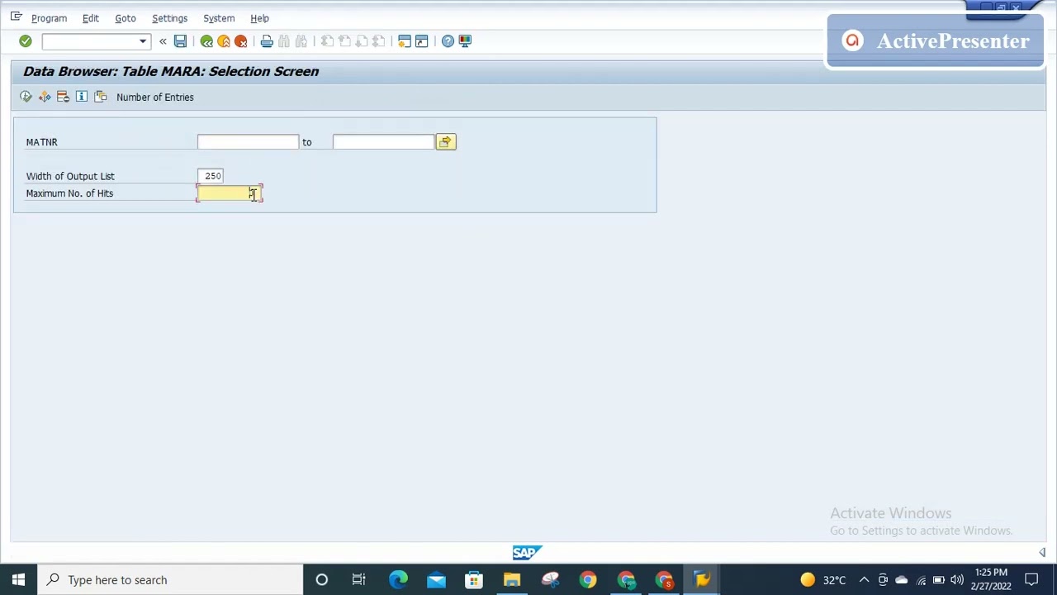Viewport: 1057px width, 595px height.
Task: Show hidden system tray icons
Action: pos(864,580)
